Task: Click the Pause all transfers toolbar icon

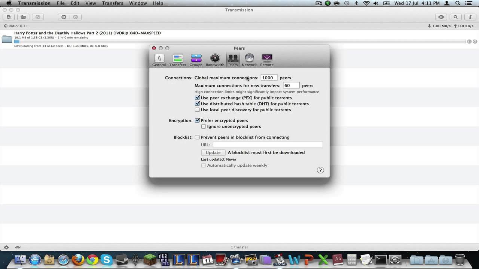Action: pyautogui.click(x=64, y=17)
